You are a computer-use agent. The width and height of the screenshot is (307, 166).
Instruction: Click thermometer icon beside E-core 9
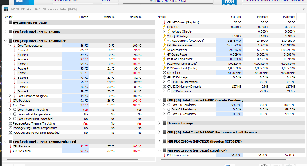[15, 91]
